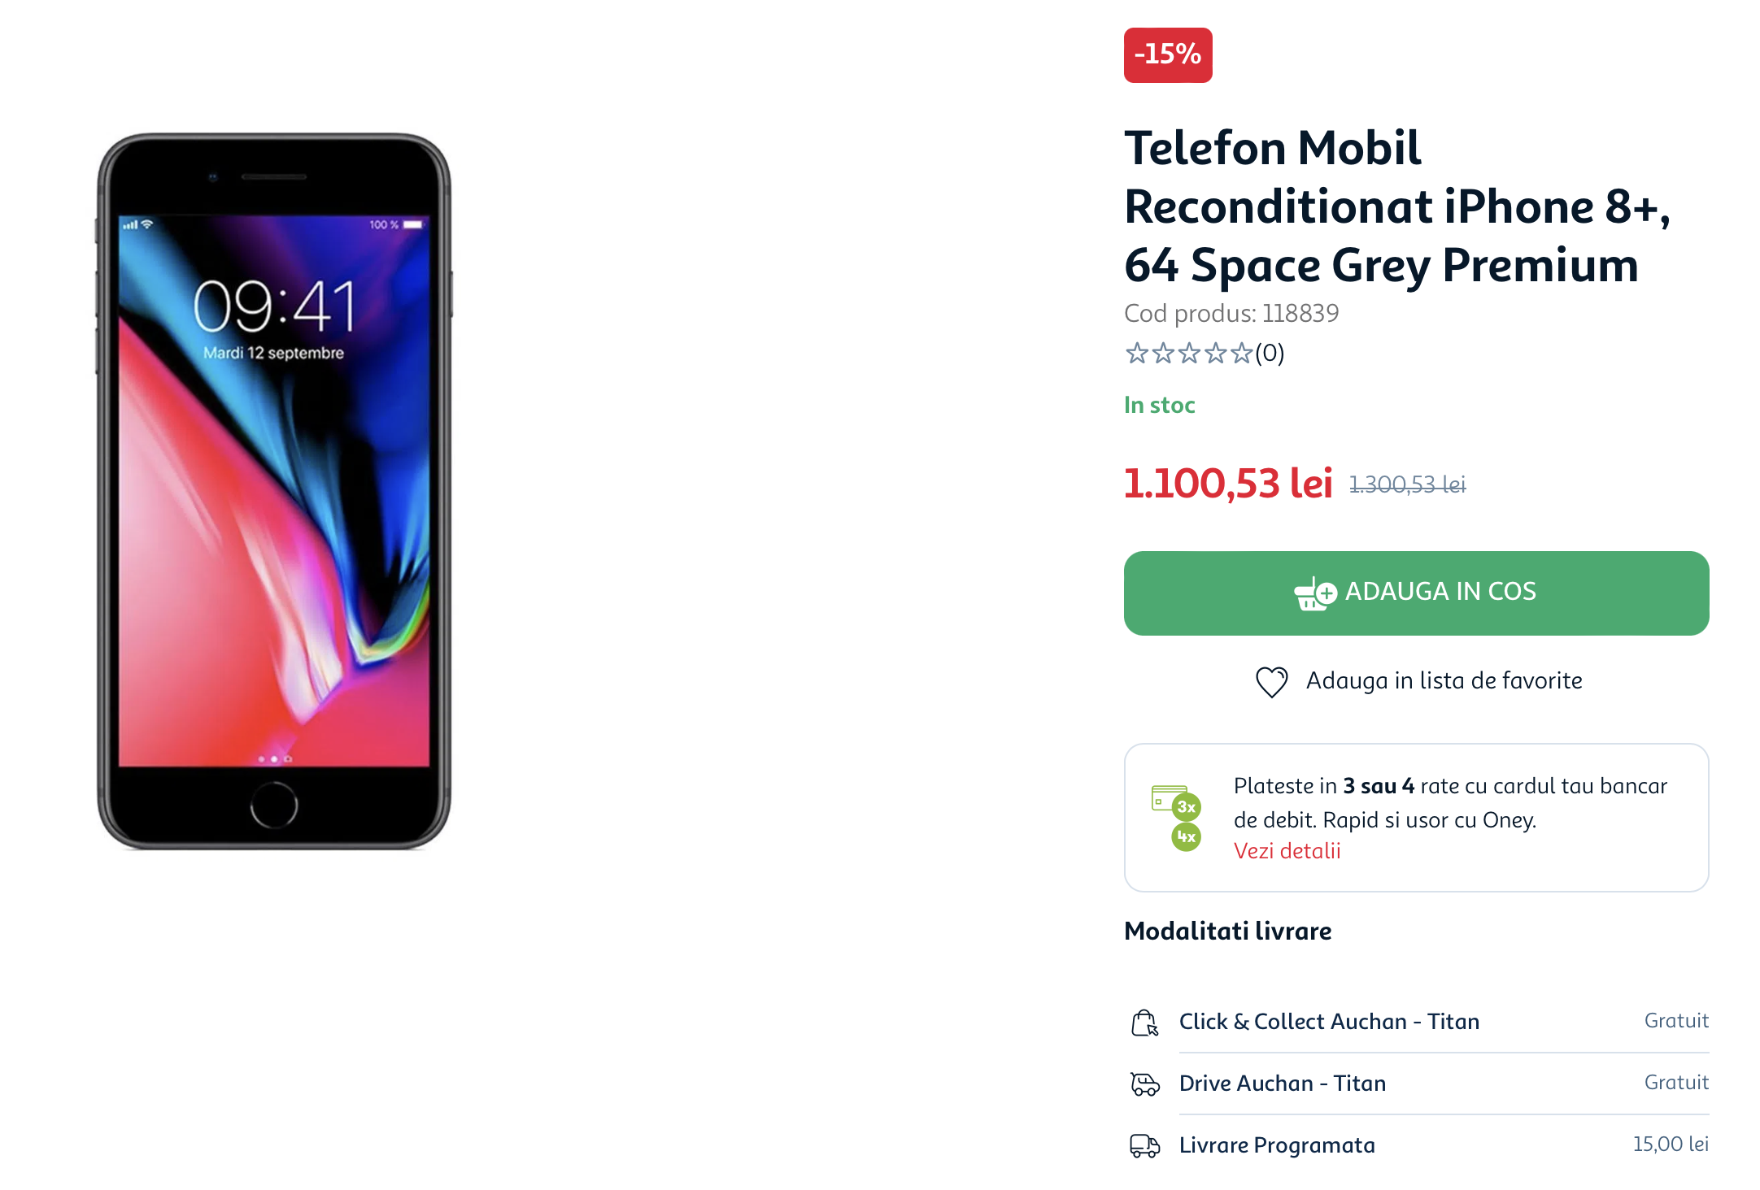Click the third rating star
Viewport: 1760px width, 1190px height.
pyautogui.click(x=1189, y=353)
